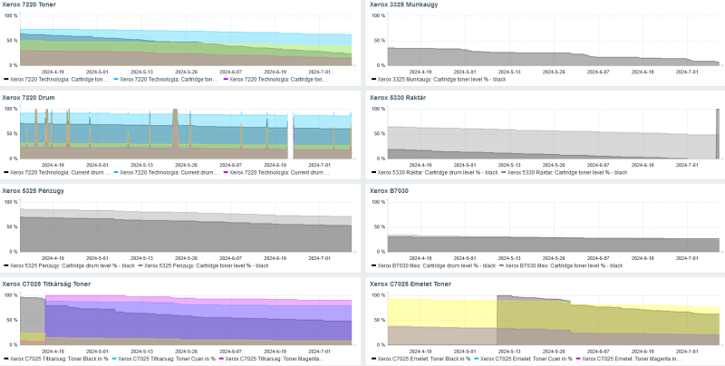Click the Xerox 5325 Pénzügy widget title

click(x=33, y=191)
